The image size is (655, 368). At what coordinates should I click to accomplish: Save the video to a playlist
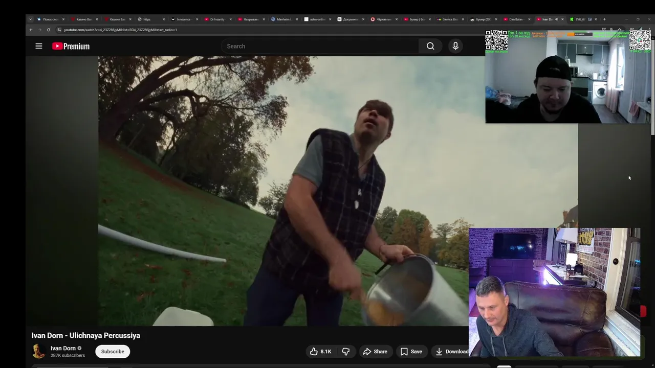(x=411, y=352)
